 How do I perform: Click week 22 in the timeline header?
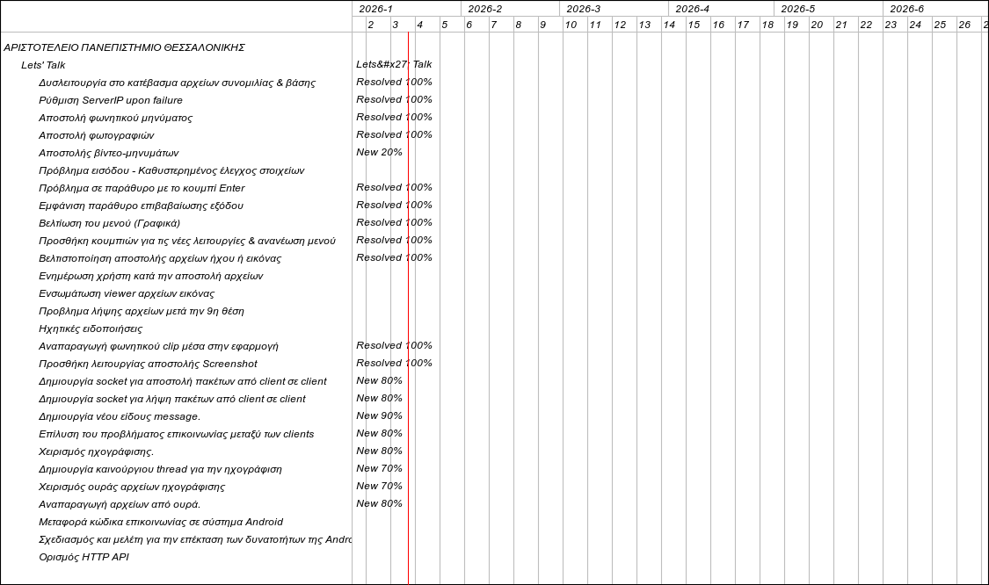[866, 25]
